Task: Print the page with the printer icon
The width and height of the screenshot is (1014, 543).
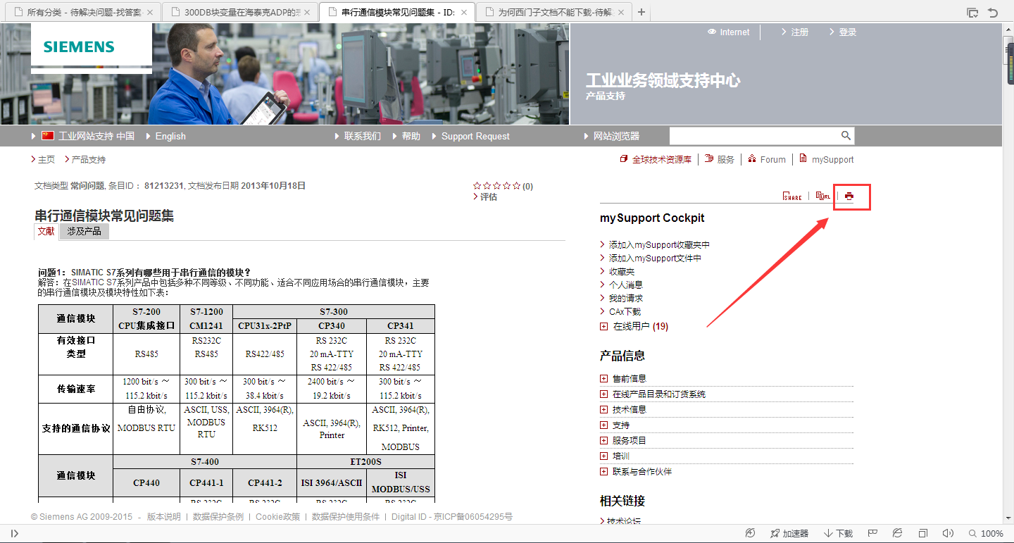Action: pos(849,196)
